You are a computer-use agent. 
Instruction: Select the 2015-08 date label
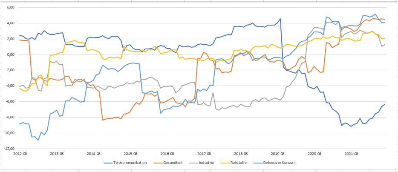tap(130, 154)
